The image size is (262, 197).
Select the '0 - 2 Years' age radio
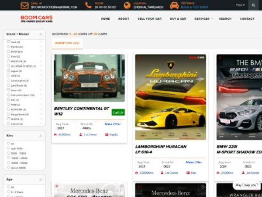(x=8, y=192)
